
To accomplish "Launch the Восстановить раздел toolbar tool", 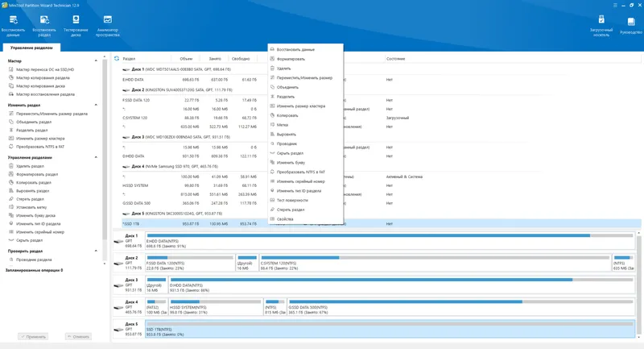I will (x=44, y=26).
